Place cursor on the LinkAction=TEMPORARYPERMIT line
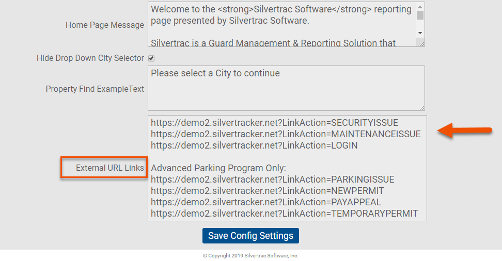Viewport: 502px width, 261px height. coord(284,214)
